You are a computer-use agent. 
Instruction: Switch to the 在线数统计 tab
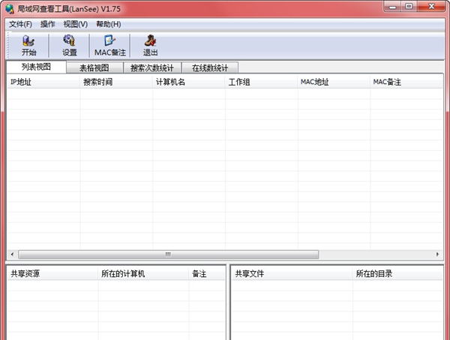(210, 68)
